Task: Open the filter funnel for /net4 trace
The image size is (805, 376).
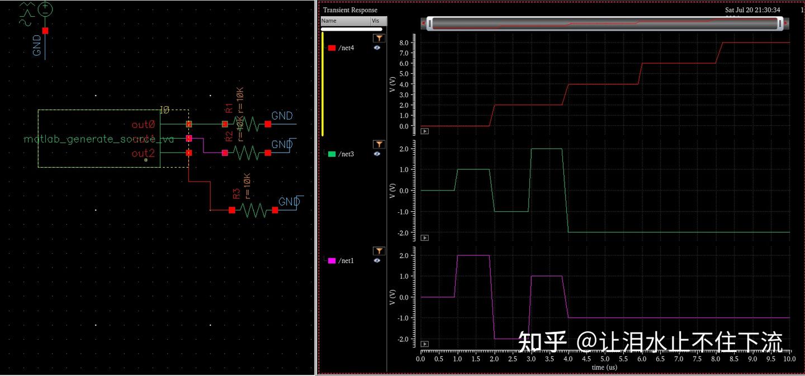Action: pyautogui.click(x=379, y=38)
